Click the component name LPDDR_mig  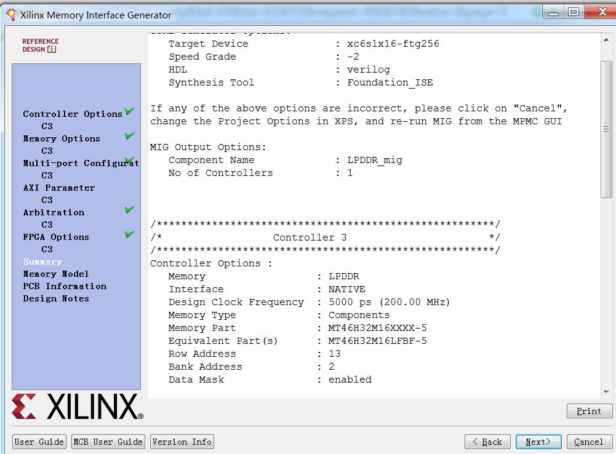pyautogui.click(x=375, y=160)
